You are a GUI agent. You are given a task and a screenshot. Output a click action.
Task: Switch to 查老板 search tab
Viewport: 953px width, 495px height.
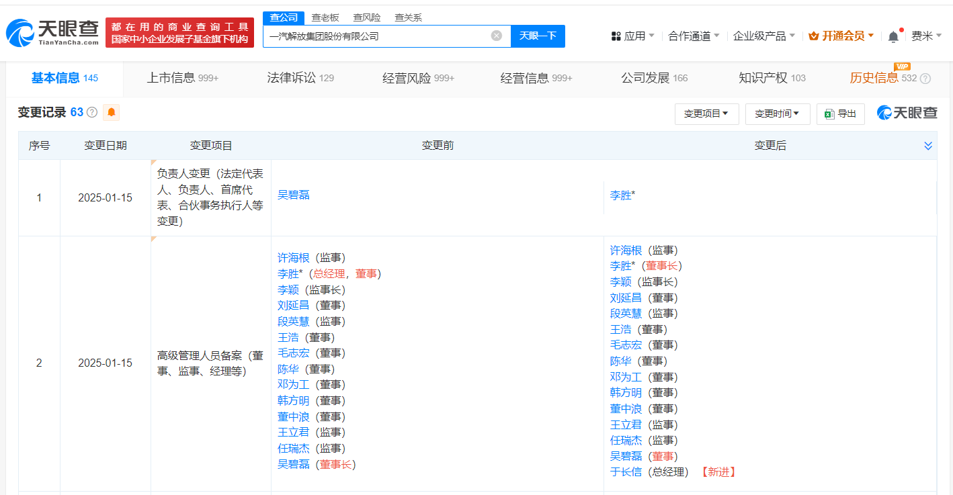[x=325, y=17]
